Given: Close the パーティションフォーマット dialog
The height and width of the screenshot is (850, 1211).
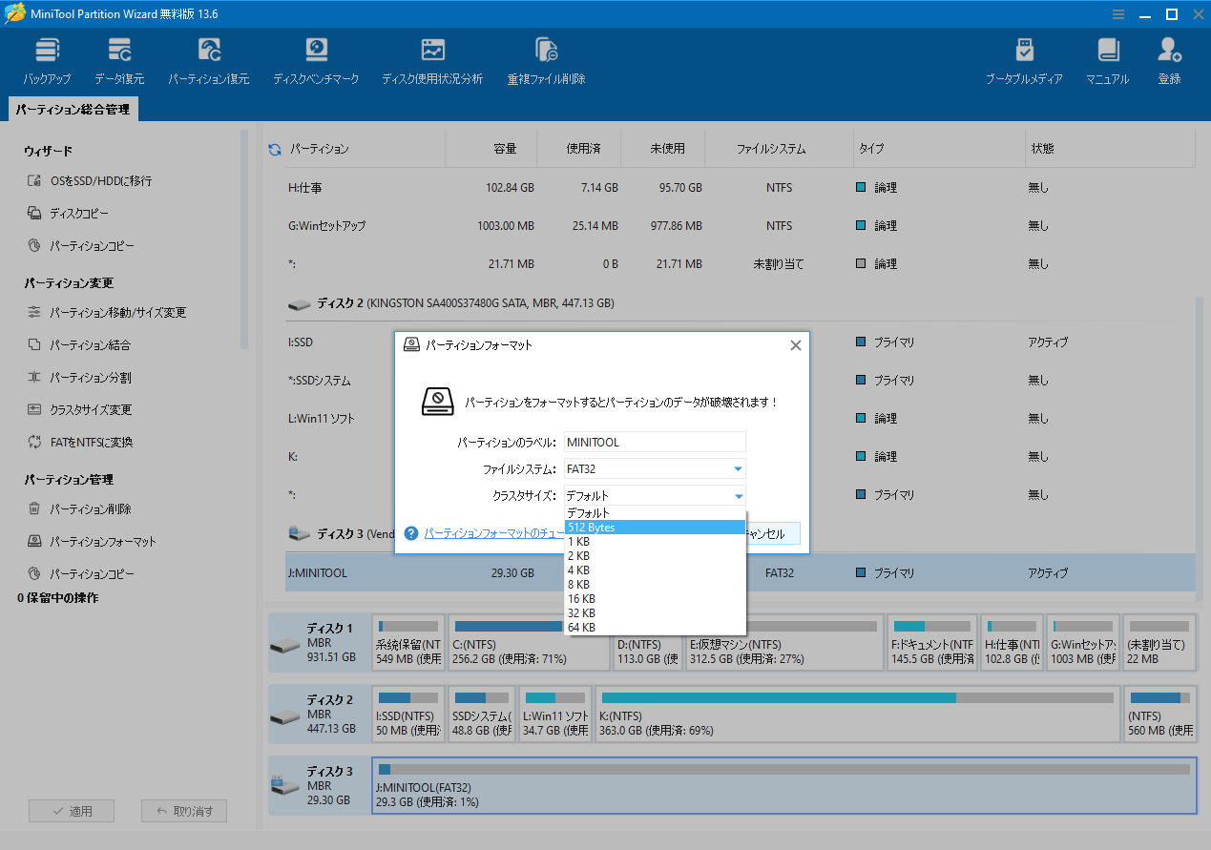Looking at the screenshot, I should pyautogui.click(x=795, y=345).
